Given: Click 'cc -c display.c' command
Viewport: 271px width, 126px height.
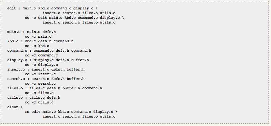Looking at the screenshot, I should (42, 65).
